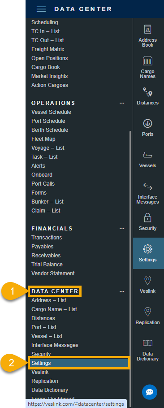This screenshot has height=408, width=164.
Task: Open the Data Dictionary book icon
Action: click(x=147, y=343)
